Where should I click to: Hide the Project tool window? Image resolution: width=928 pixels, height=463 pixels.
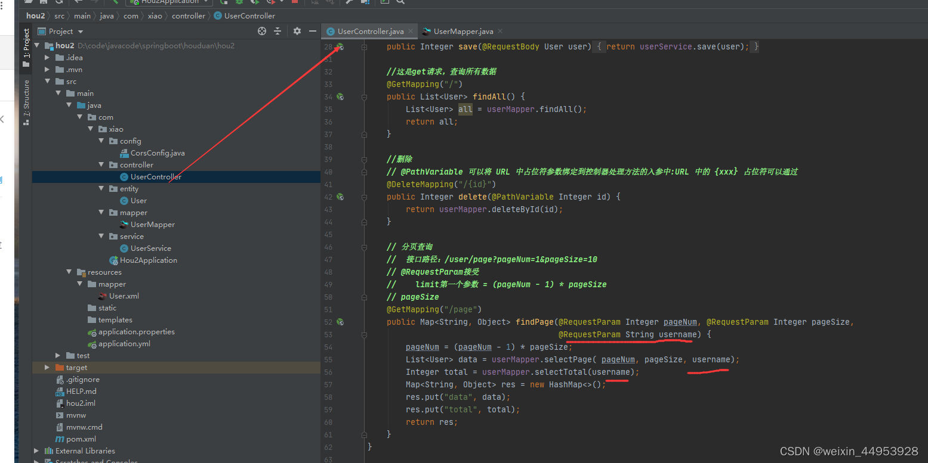coord(313,31)
